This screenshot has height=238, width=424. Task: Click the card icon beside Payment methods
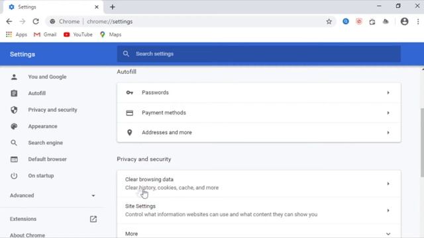[130, 113]
